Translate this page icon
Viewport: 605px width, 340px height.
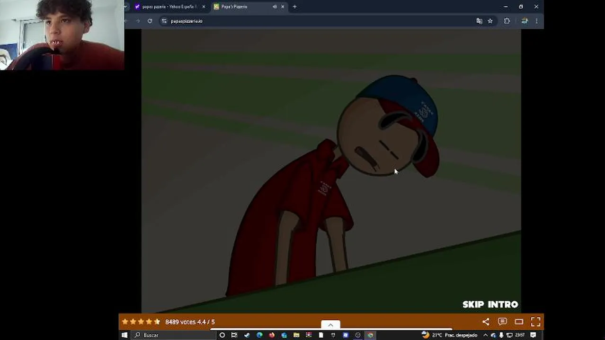pos(479,21)
